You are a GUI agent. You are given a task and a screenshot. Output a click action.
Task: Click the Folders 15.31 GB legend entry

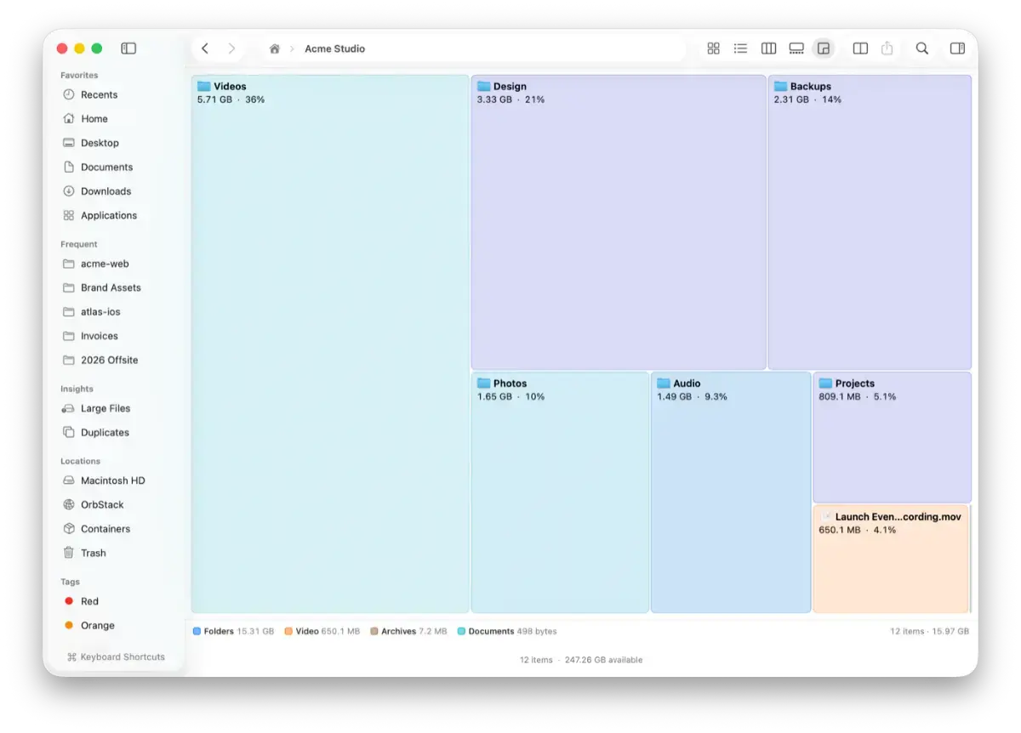pos(234,632)
